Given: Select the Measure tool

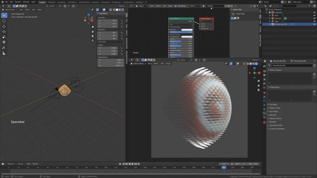Looking at the screenshot, I should click(x=4, y=53).
